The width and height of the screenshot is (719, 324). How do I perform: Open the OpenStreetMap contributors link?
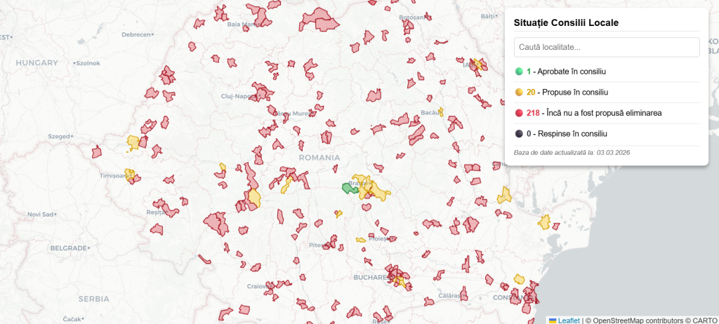click(628, 320)
